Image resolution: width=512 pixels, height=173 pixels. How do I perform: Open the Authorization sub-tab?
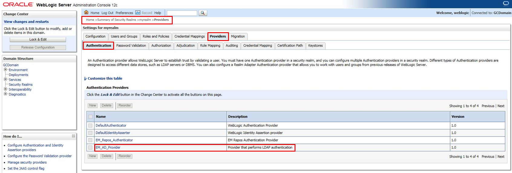click(x=161, y=46)
